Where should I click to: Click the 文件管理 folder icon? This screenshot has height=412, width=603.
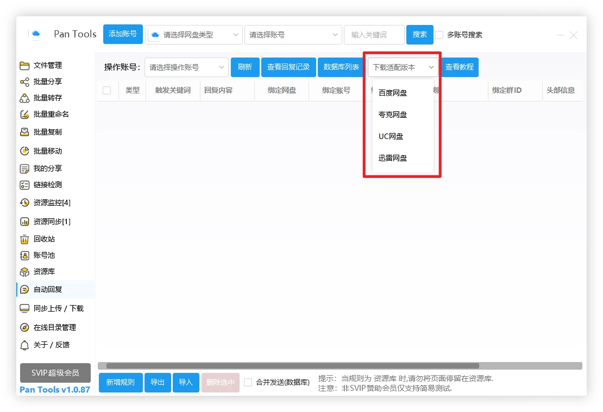24,66
